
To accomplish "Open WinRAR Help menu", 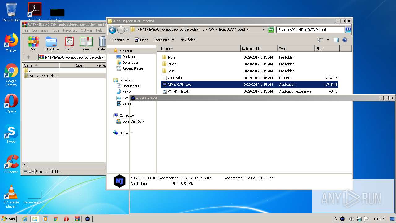I will [x=99, y=30].
